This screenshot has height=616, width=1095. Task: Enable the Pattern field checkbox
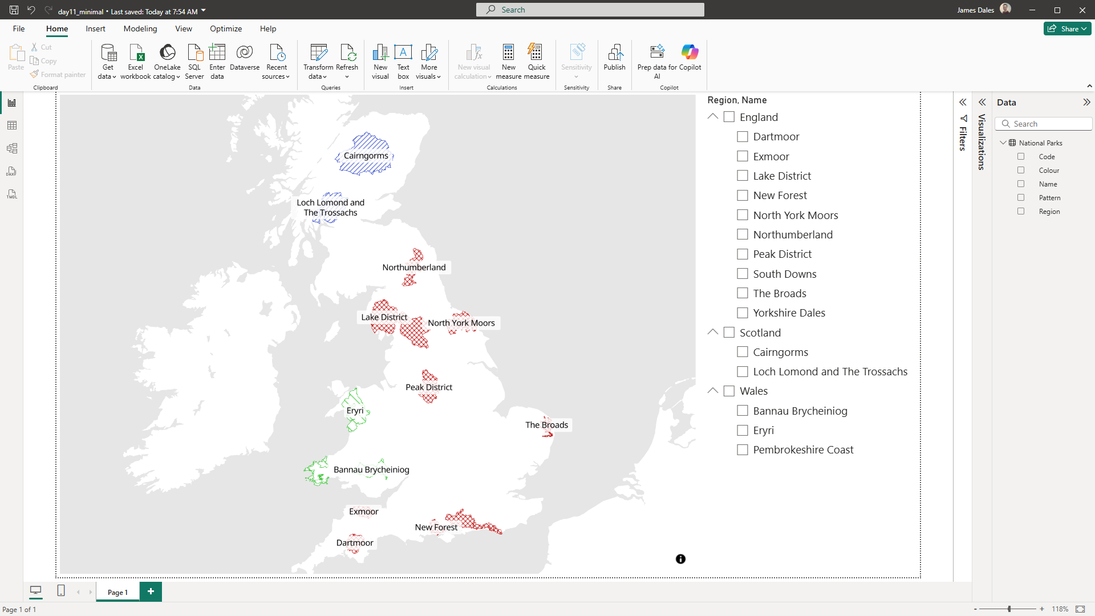(x=1021, y=197)
